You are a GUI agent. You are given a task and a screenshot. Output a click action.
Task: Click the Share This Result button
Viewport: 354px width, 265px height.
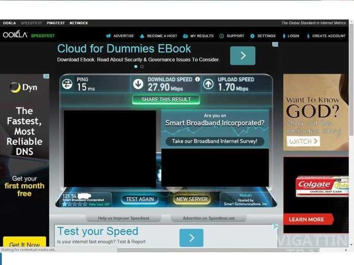(x=166, y=100)
